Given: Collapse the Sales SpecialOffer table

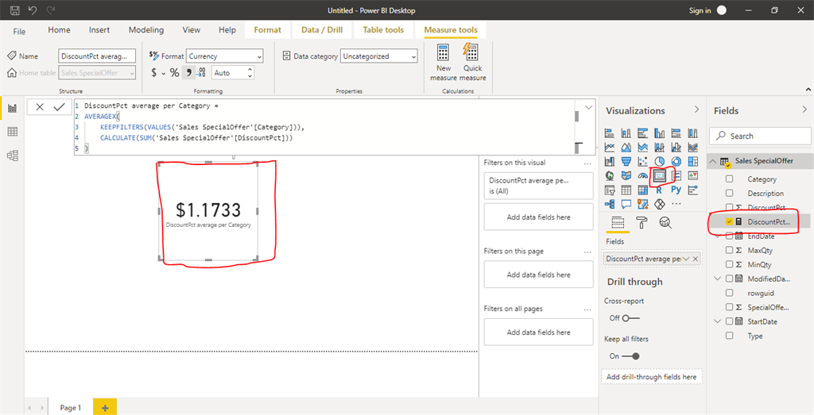Looking at the screenshot, I should tap(713, 161).
